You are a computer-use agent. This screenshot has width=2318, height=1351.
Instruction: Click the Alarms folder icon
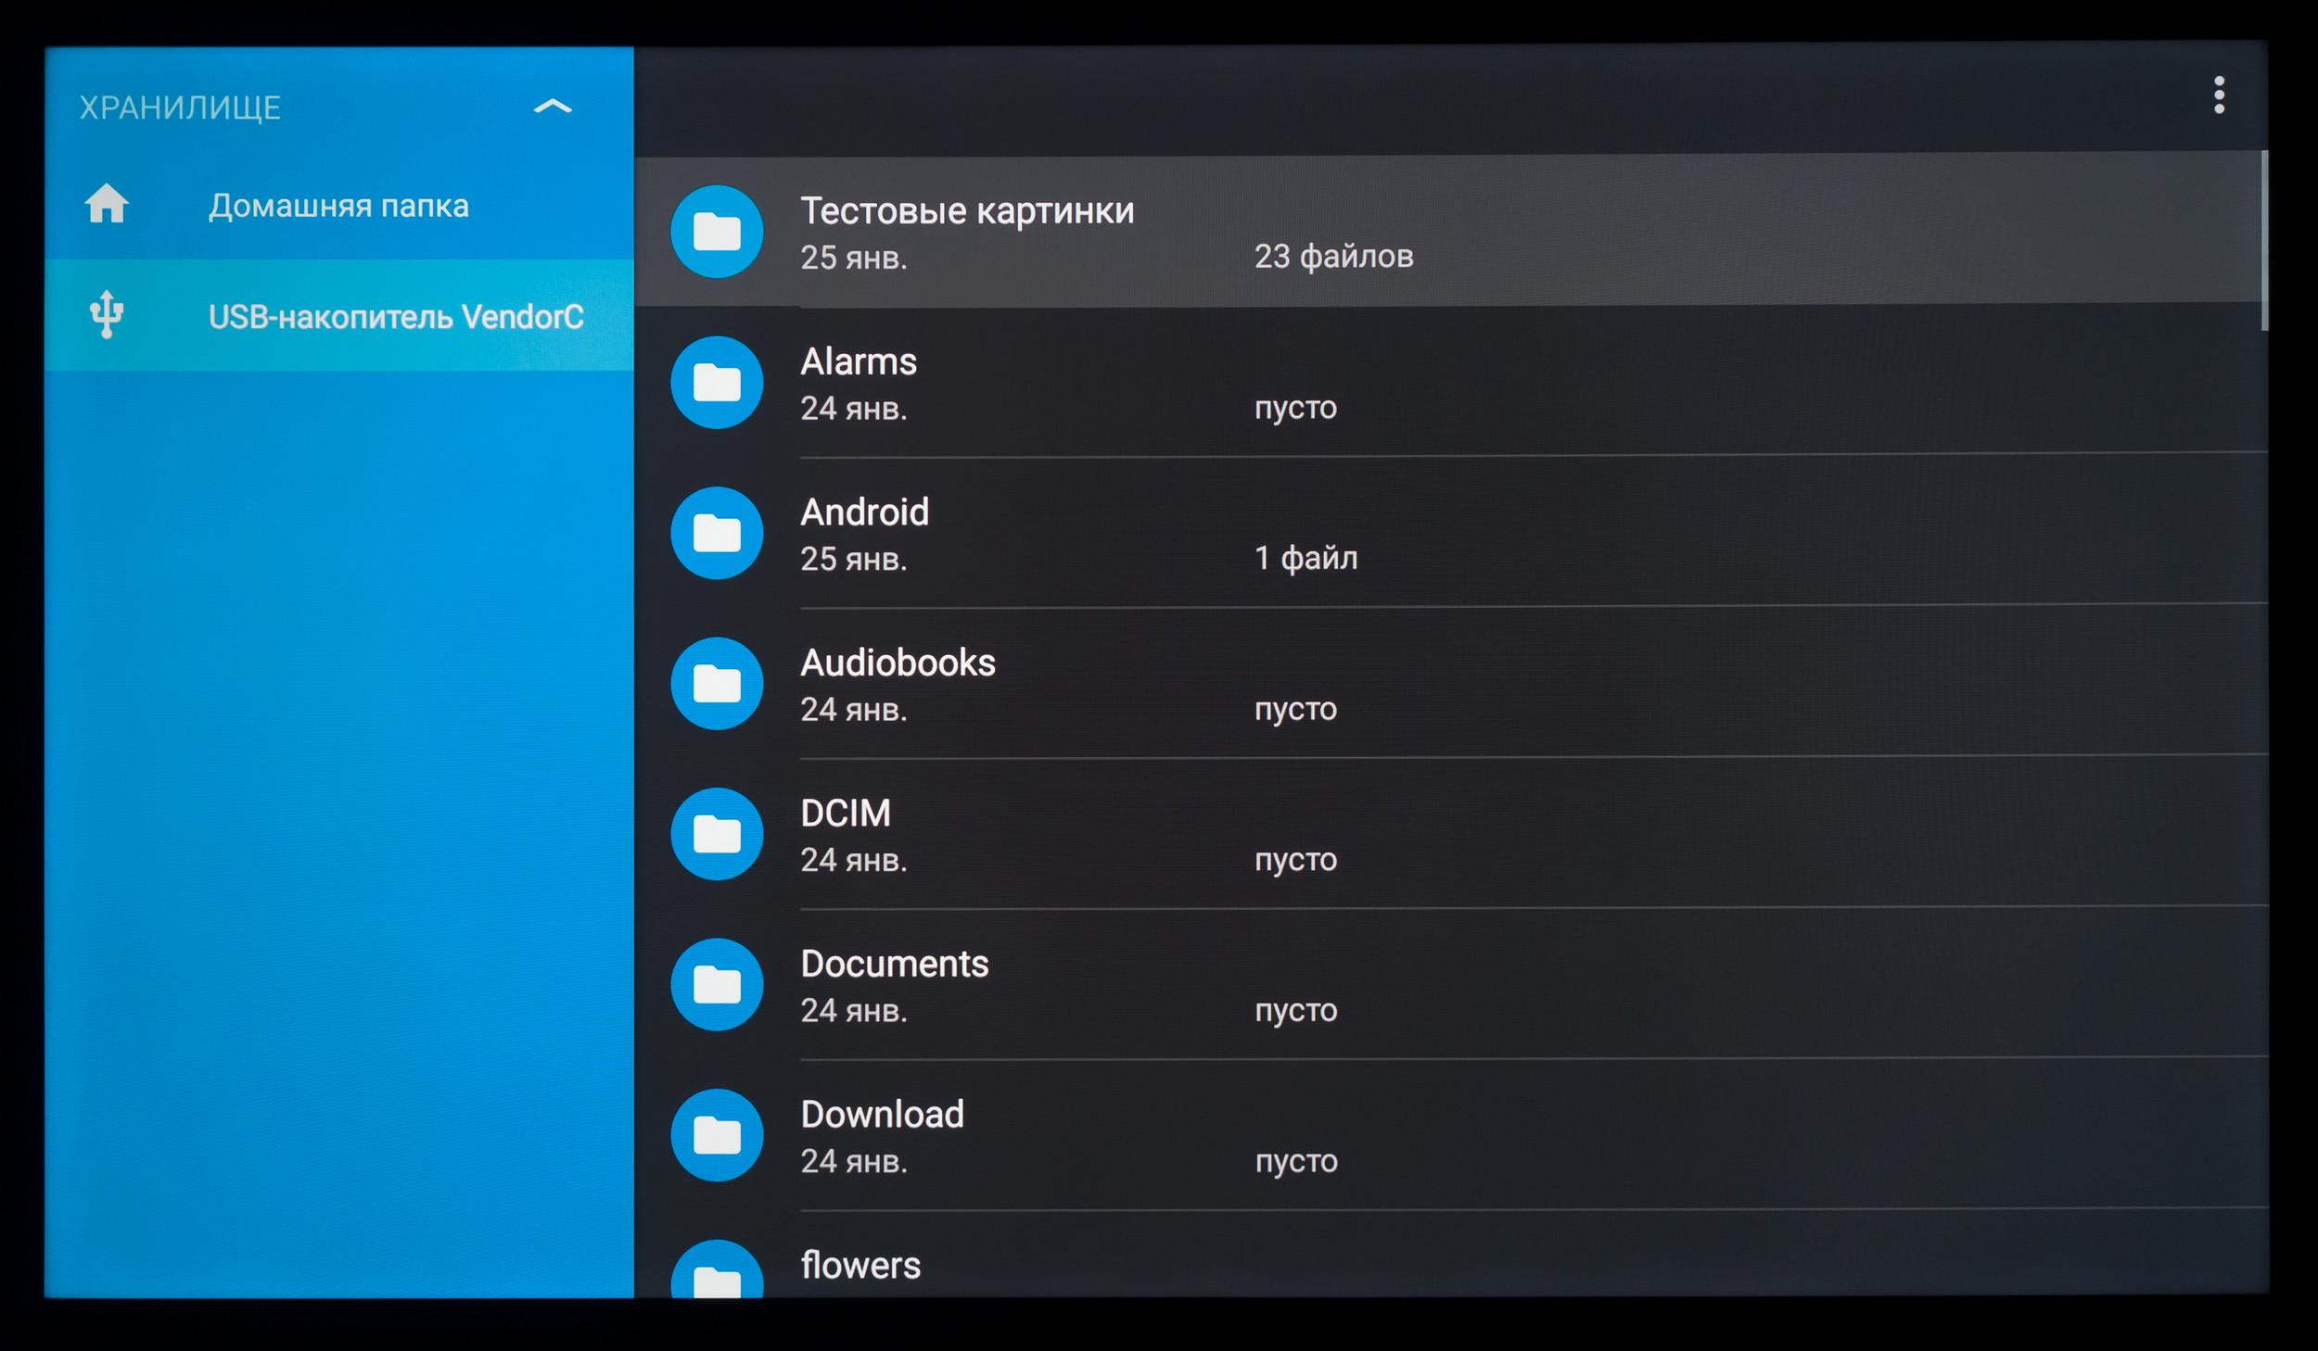click(x=717, y=383)
